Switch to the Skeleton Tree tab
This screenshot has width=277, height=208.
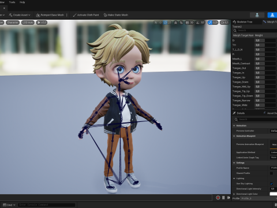243,22
